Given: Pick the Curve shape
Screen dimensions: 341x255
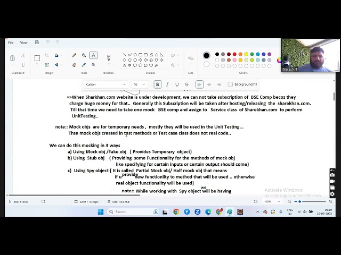Looking at the screenshot, I should [x=129, y=55].
